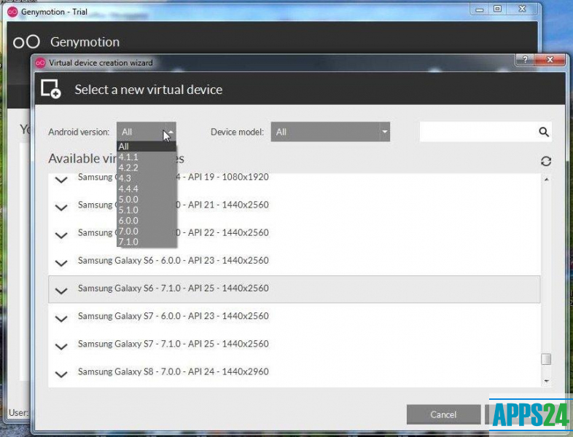This screenshot has width=573, height=437.
Task: Select Android version 4.1.1
Action: [x=147, y=157]
